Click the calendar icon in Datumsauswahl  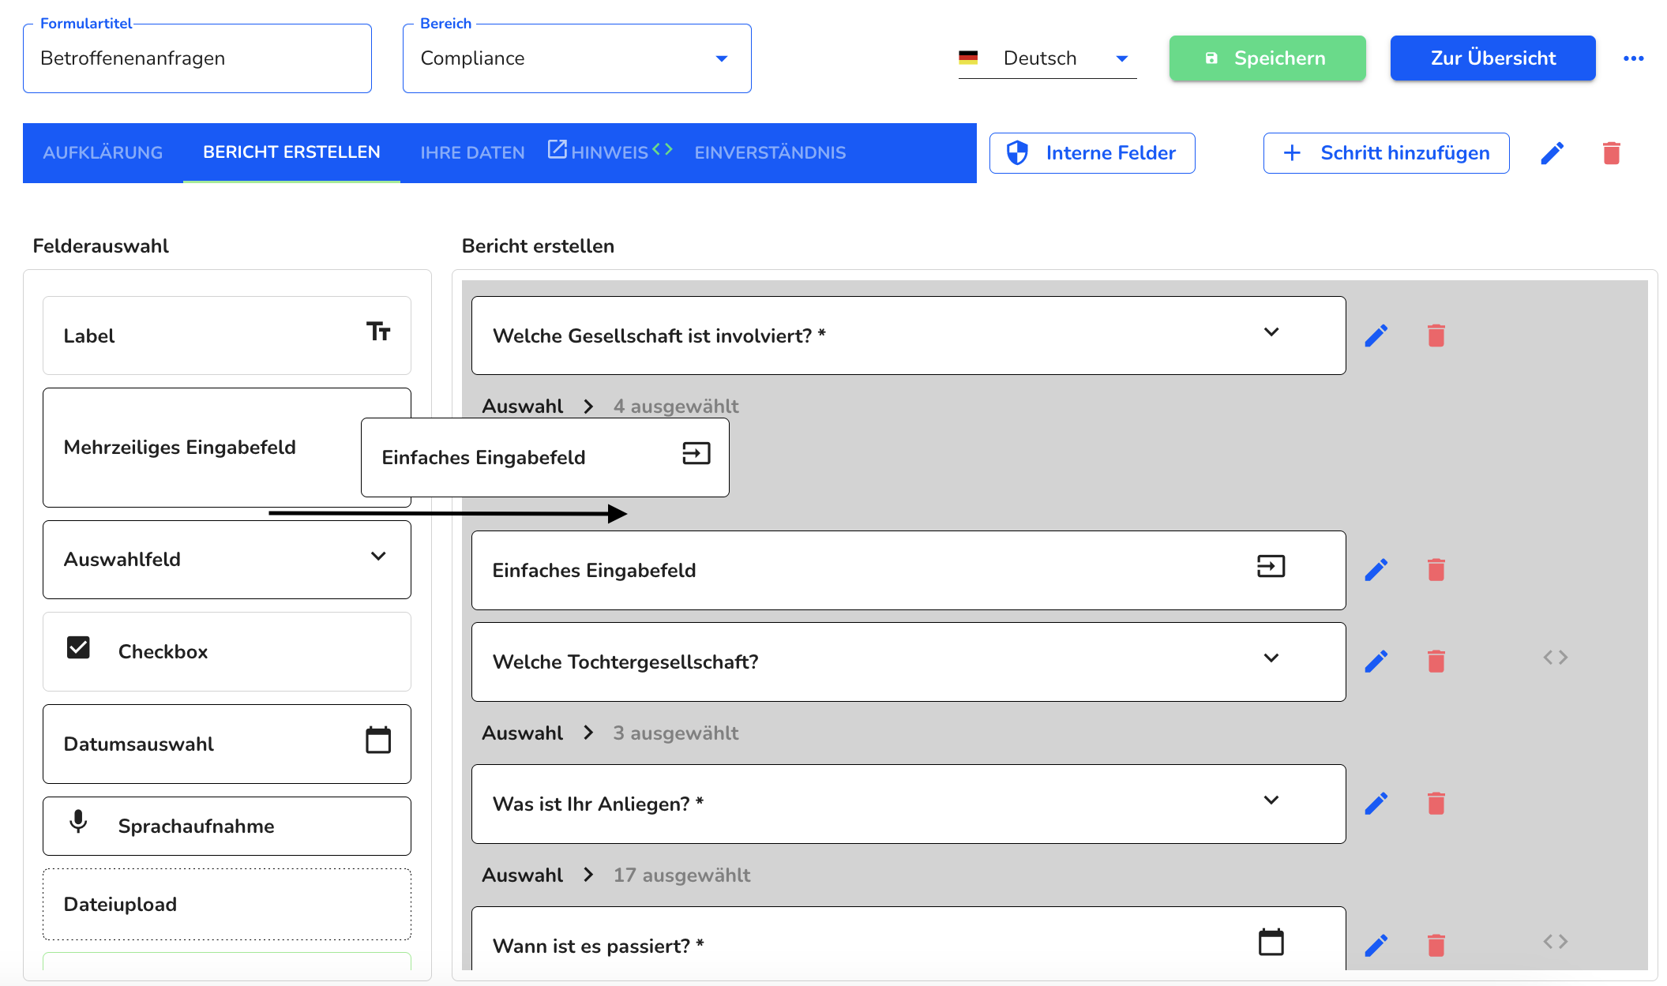[378, 740]
